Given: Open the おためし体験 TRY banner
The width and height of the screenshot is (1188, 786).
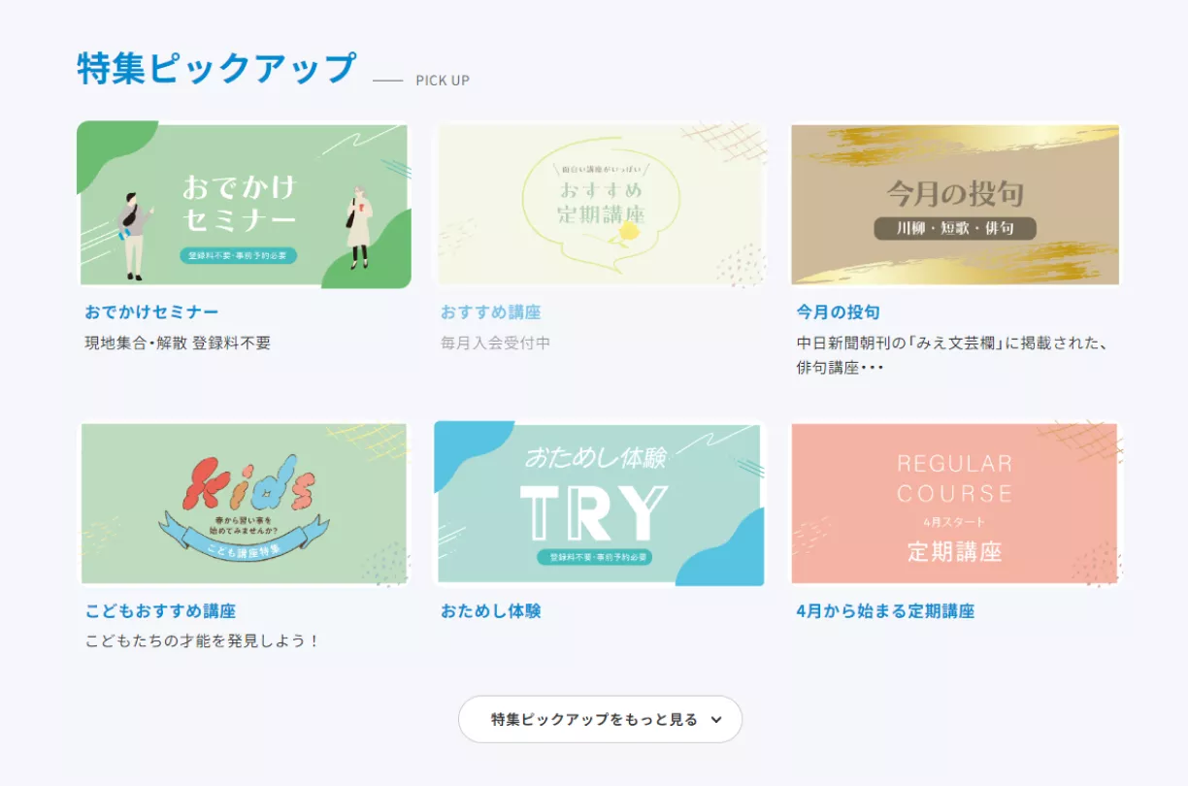Looking at the screenshot, I should click(601, 504).
